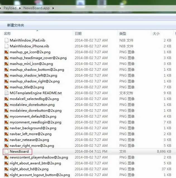
Task: Select file name mycomment_needlogin@2x.png
Action: tap(36, 122)
